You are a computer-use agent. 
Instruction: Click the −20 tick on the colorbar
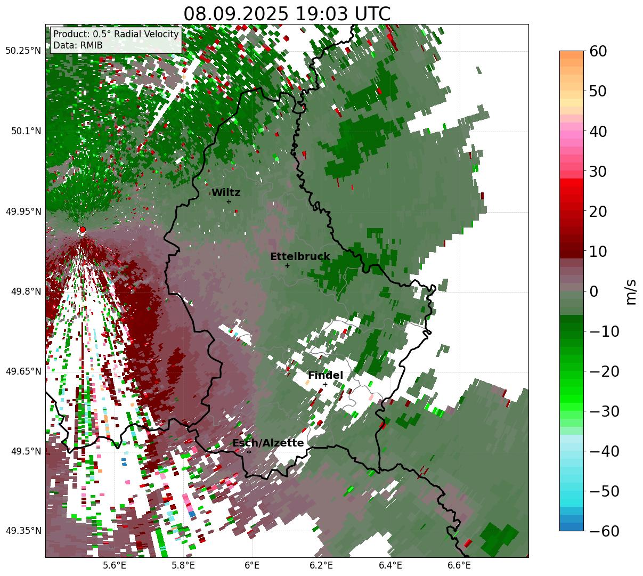[x=604, y=371]
